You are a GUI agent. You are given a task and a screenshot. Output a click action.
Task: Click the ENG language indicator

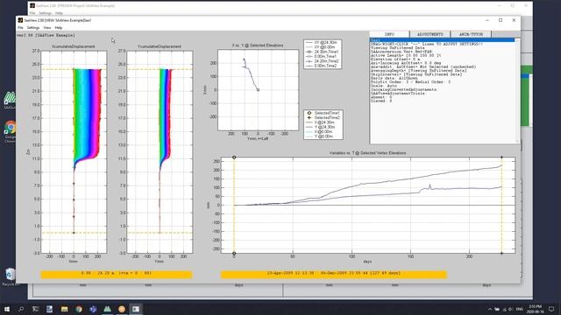520,309
